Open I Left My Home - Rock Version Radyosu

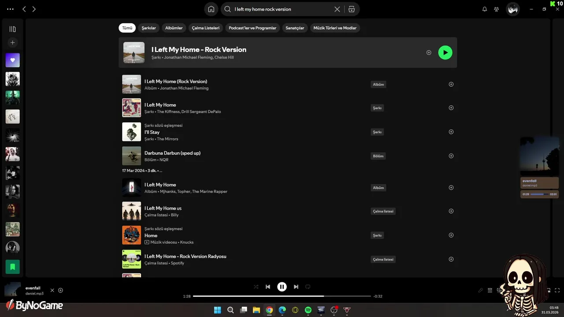pyautogui.click(x=186, y=256)
